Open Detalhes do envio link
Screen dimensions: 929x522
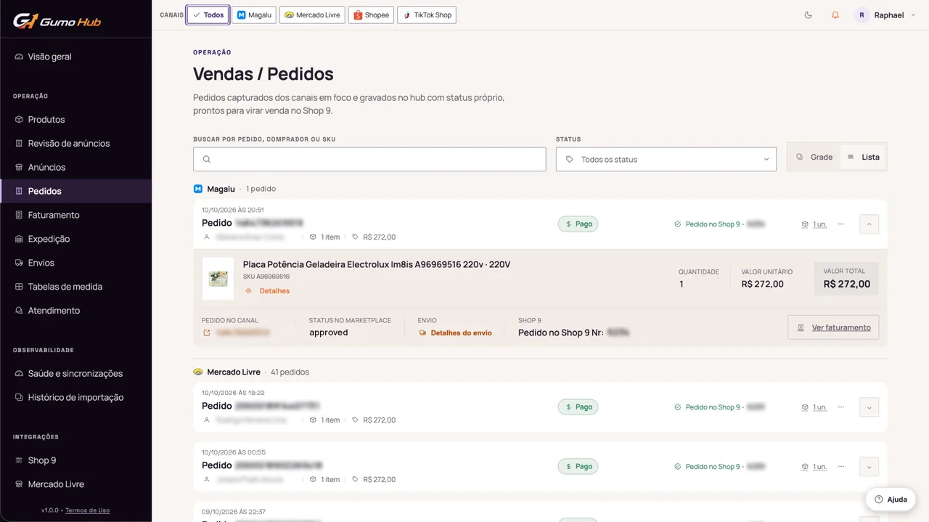(x=456, y=333)
